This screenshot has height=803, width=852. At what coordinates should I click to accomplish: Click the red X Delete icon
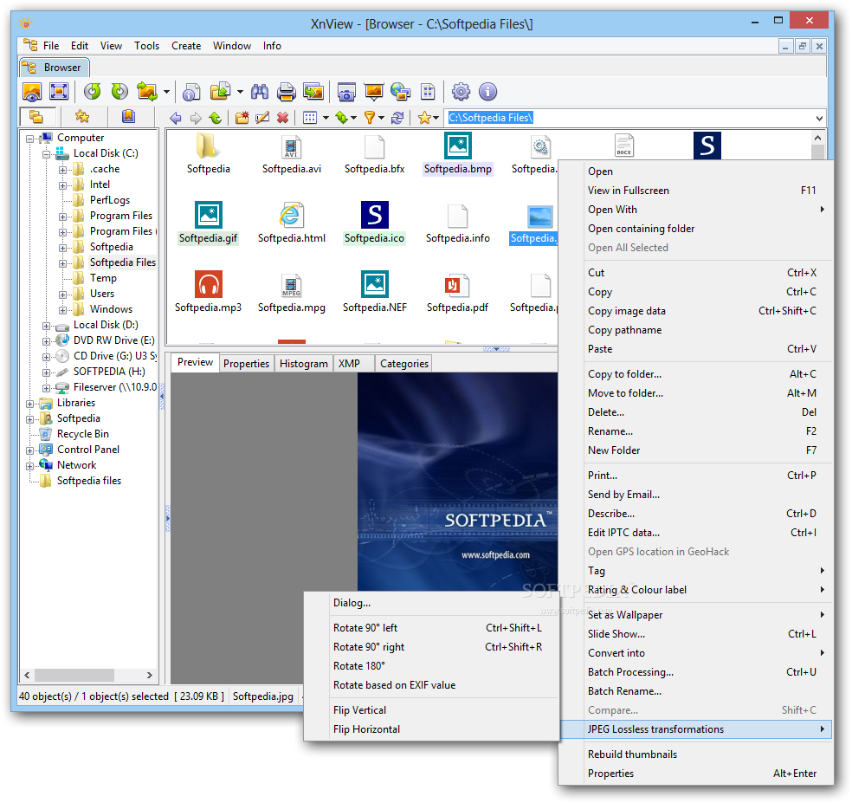282,118
